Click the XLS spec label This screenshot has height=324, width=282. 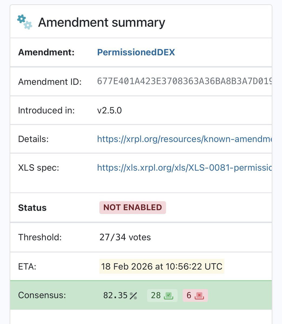point(38,168)
